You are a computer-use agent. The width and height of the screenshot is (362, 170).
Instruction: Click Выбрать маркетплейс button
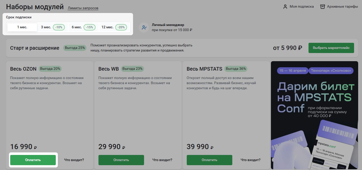point(331,48)
